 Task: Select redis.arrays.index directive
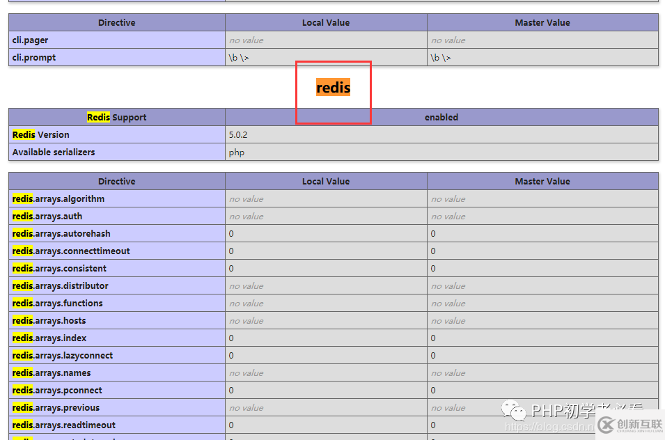click(116, 338)
